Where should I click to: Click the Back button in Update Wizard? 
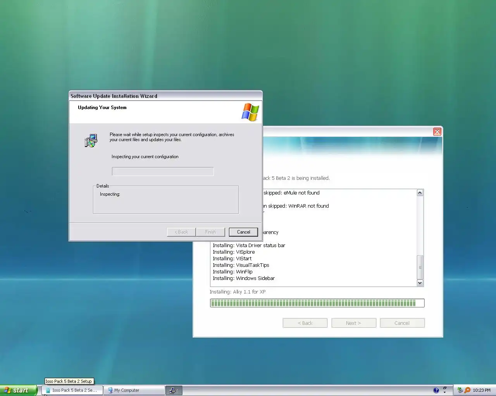coord(181,232)
